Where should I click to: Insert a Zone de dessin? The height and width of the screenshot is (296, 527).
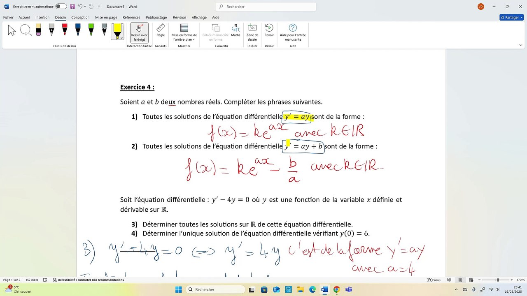coord(252,32)
